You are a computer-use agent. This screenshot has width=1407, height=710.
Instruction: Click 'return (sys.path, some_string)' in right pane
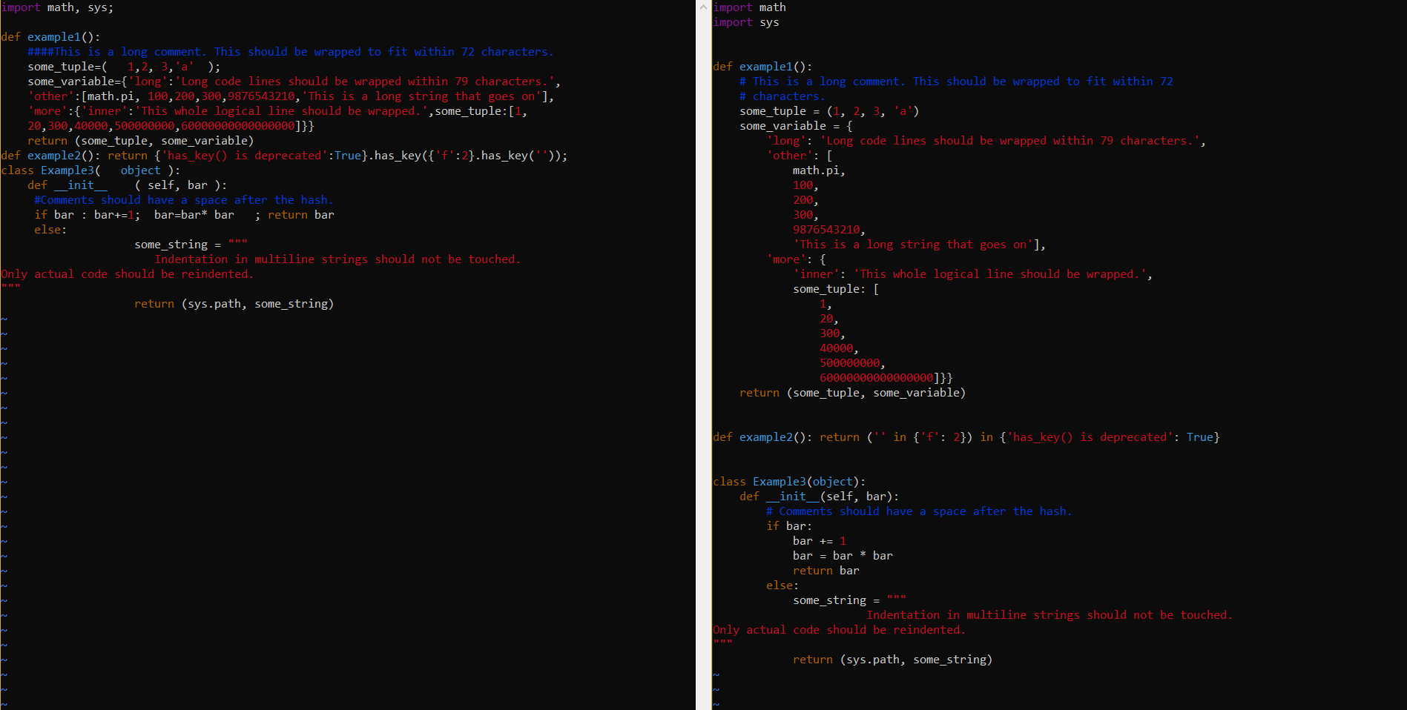893,660
